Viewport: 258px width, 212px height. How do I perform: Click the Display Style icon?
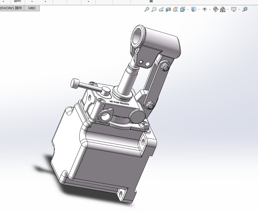194,9
